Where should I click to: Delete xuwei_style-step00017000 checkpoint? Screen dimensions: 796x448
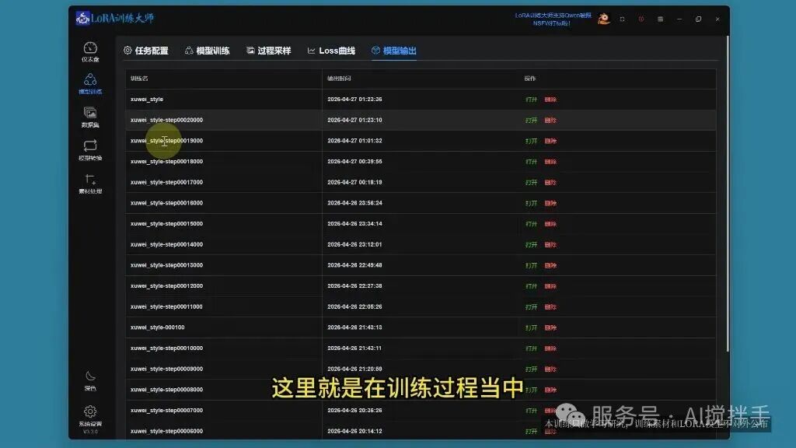pyautogui.click(x=550, y=182)
